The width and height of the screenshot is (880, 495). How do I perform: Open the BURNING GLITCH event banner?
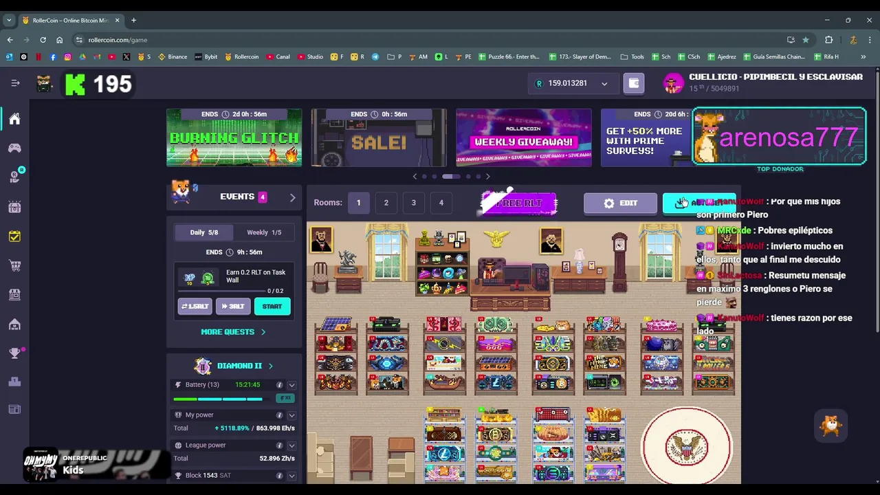[234, 137]
